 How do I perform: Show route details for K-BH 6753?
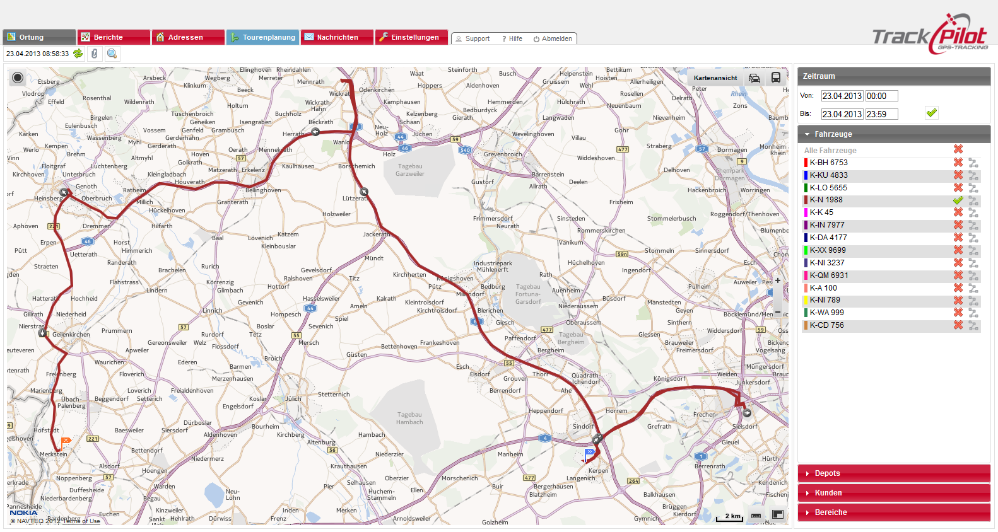pyautogui.click(x=973, y=163)
